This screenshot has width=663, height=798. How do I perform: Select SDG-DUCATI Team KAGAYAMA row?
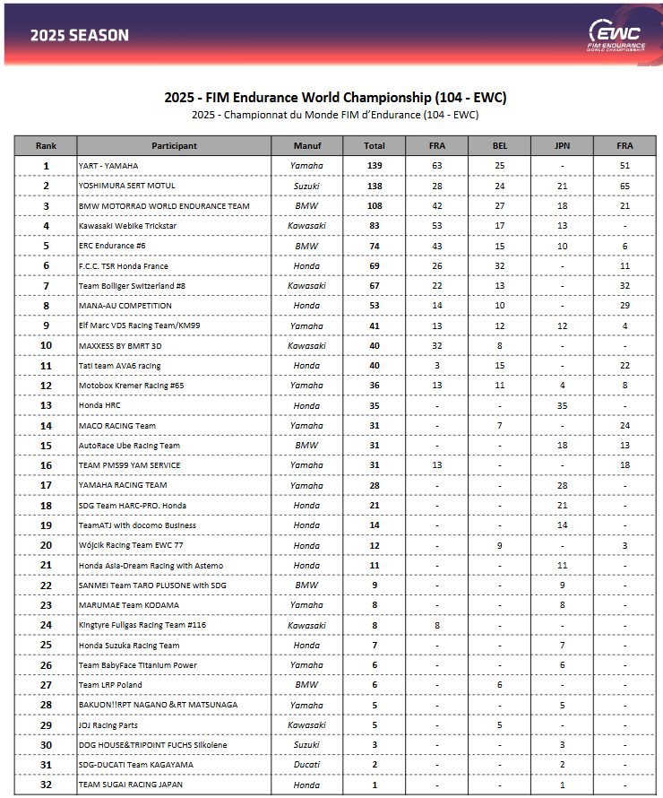click(x=335, y=765)
